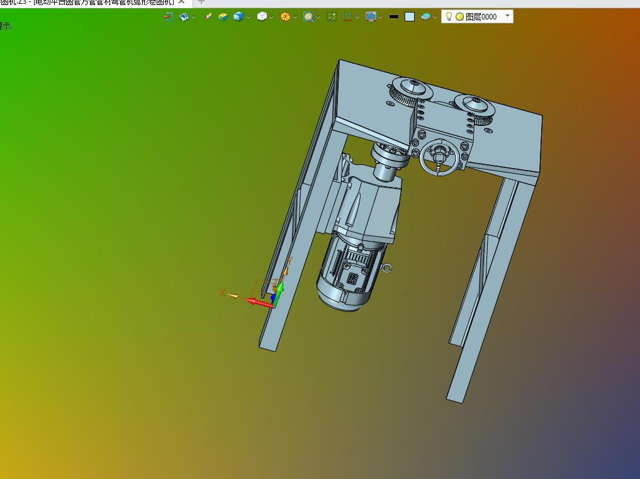The height and width of the screenshot is (479, 640).
Task: Click the yellow circle icon beside 图层0000
Action: pos(459,17)
